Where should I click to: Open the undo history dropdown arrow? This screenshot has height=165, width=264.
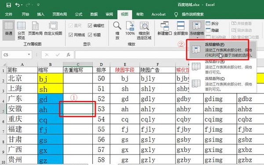(x=22, y=5)
